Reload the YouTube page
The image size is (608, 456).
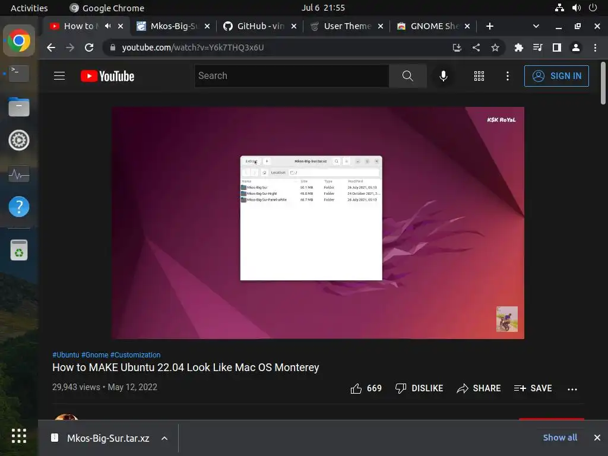pyautogui.click(x=89, y=47)
